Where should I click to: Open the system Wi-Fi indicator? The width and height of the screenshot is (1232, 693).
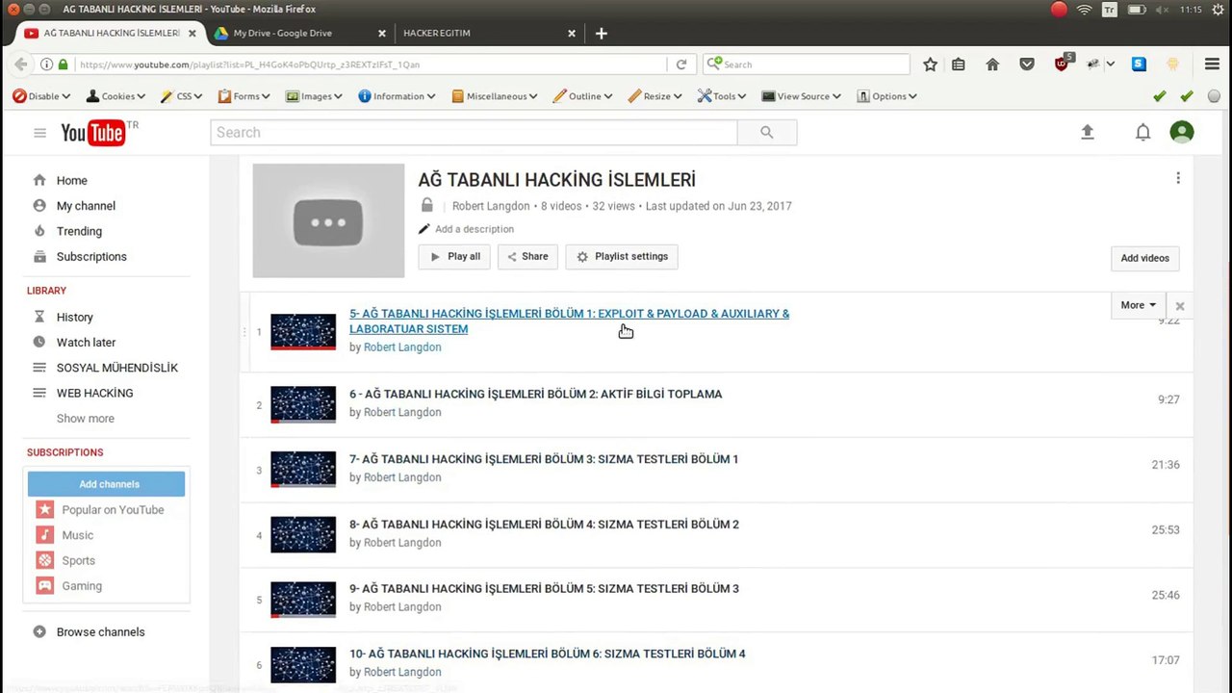(x=1085, y=10)
